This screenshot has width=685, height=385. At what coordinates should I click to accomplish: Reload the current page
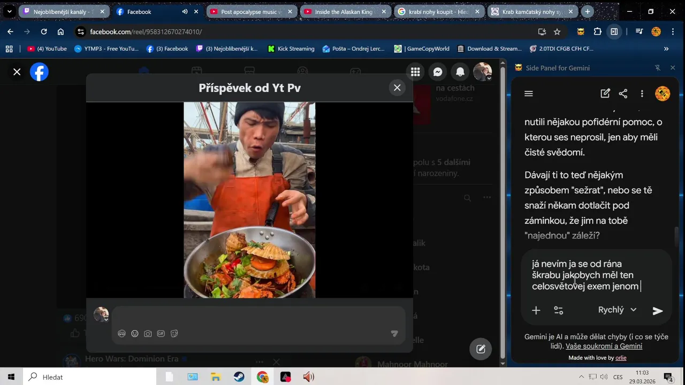[x=44, y=32]
